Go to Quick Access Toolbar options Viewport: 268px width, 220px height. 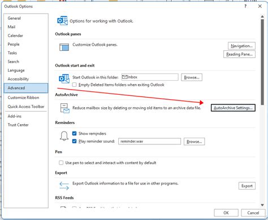[x=26, y=107]
